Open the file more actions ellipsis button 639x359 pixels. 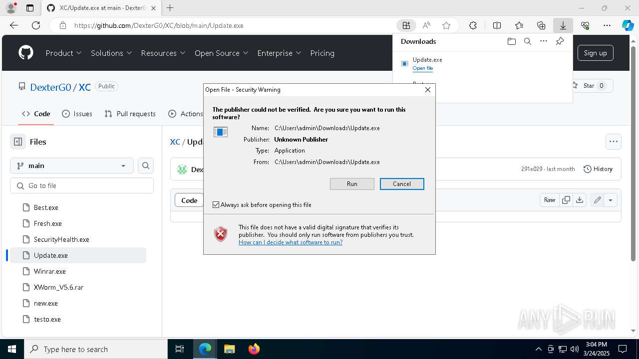click(x=614, y=142)
